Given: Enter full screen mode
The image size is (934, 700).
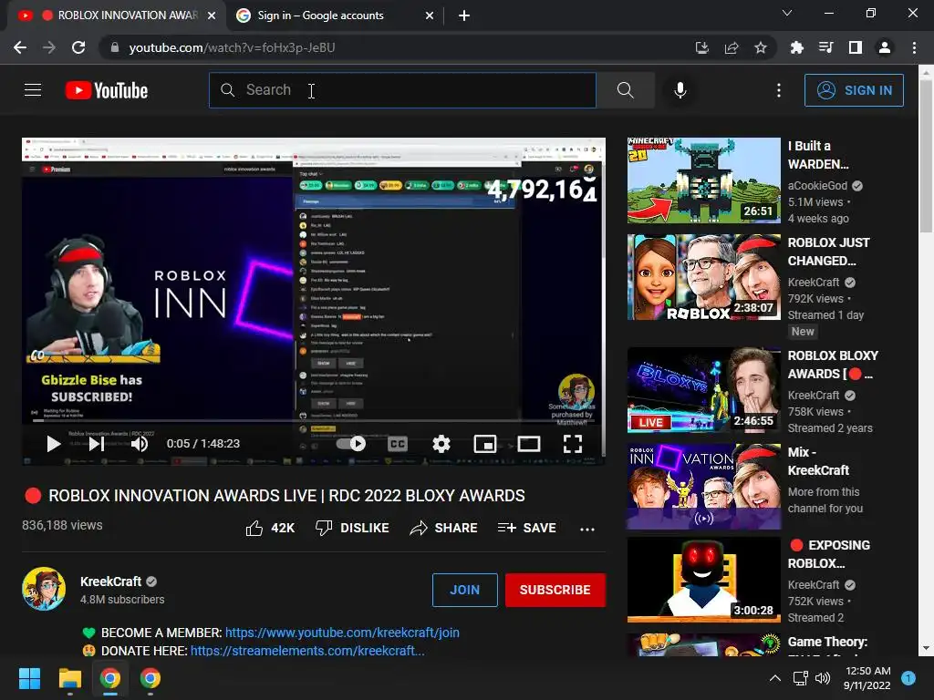Looking at the screenshot, I should (x=573, y=444).
